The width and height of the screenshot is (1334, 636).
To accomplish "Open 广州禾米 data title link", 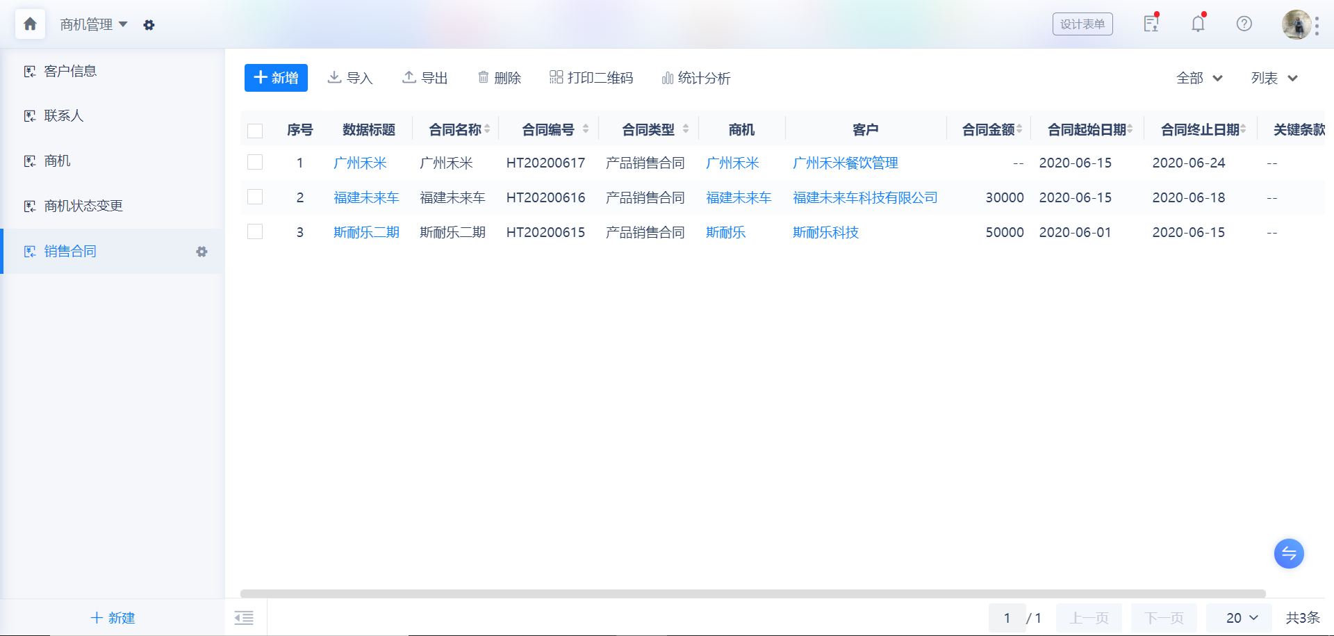I will 360,163.
